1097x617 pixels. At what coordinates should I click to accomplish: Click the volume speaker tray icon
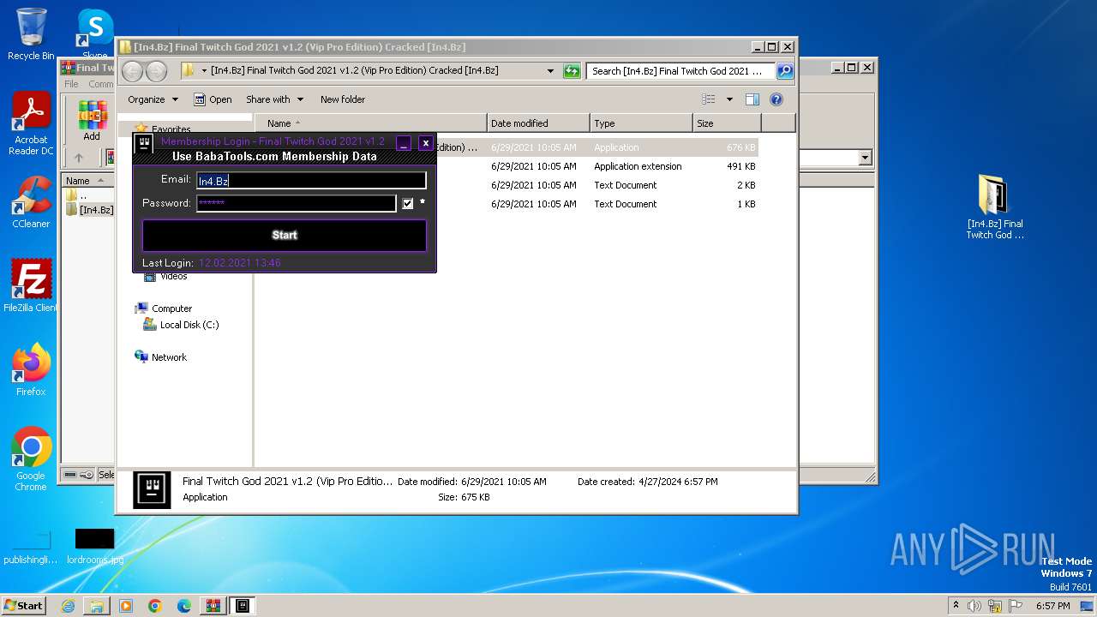pyautogui.click(x=975, y=606)
